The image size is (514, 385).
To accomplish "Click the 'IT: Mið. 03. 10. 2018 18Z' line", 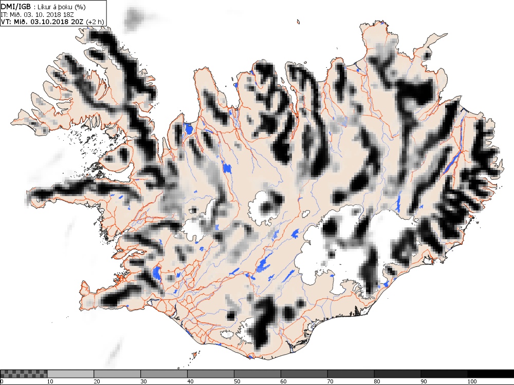I will tap(37, 15).
